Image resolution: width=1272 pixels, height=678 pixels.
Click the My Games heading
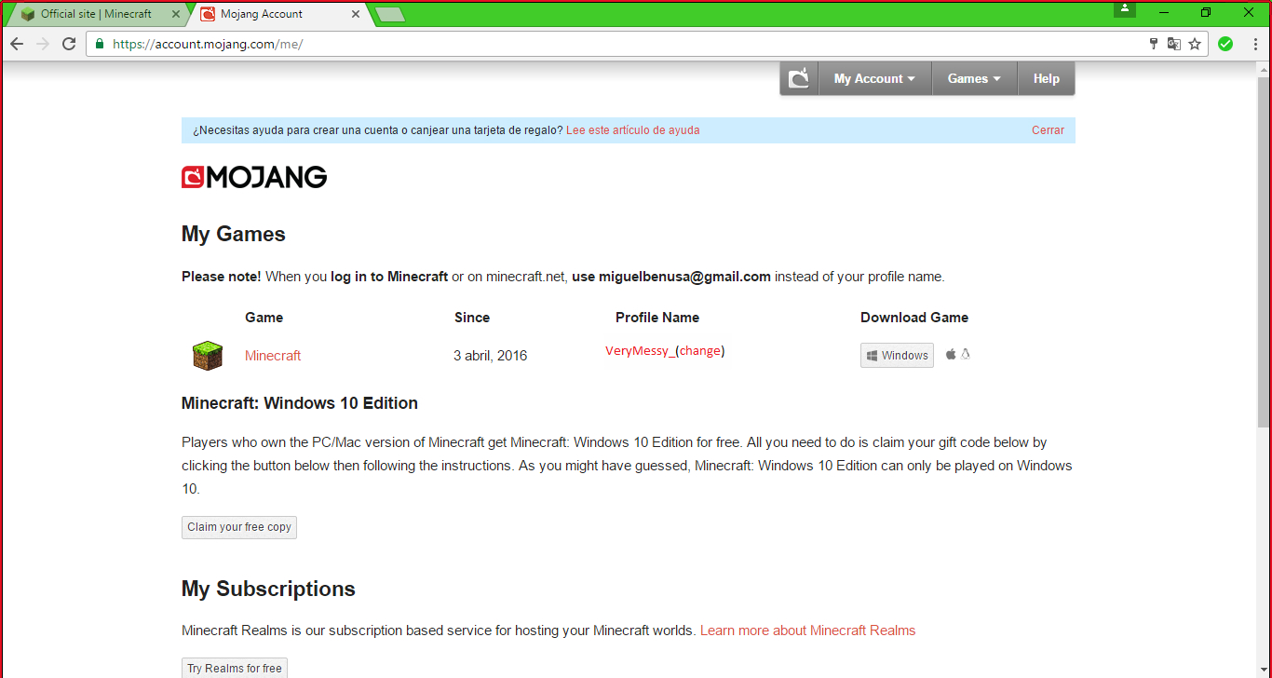[234, 234]
